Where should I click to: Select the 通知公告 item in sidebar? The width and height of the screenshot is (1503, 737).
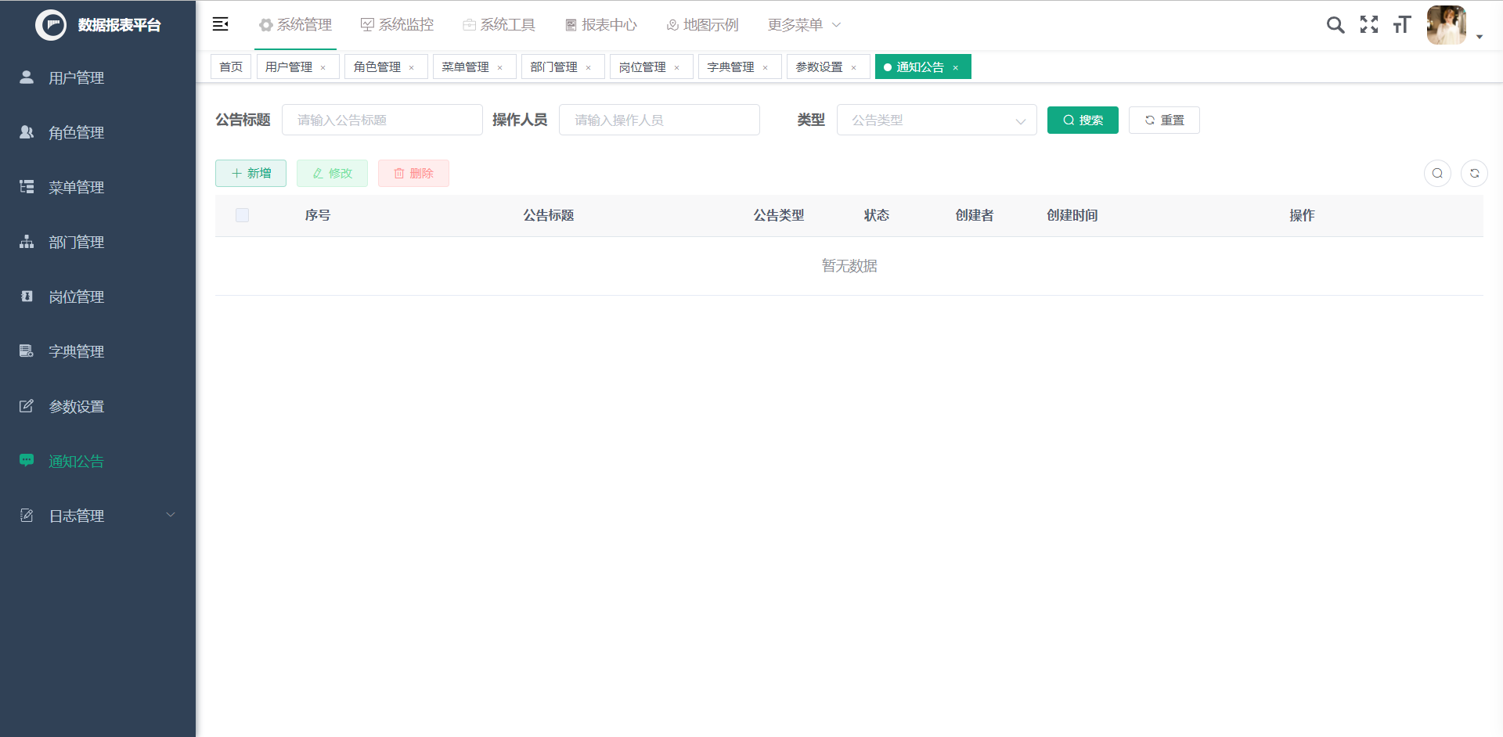(75, 461)
